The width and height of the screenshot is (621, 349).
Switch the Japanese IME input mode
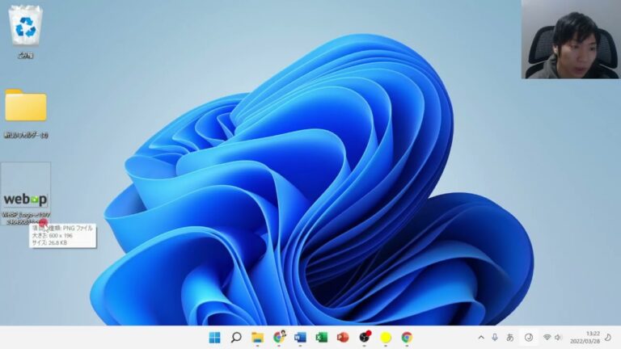coord(510,338)
